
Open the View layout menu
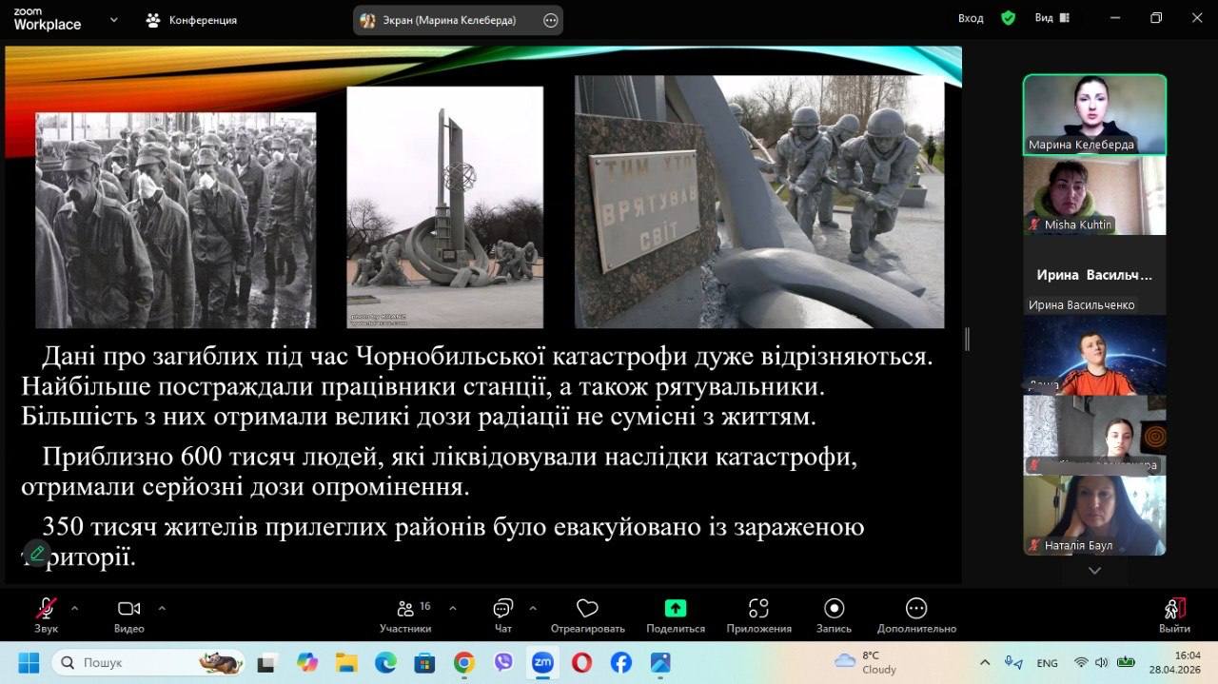click(1051, 18)
